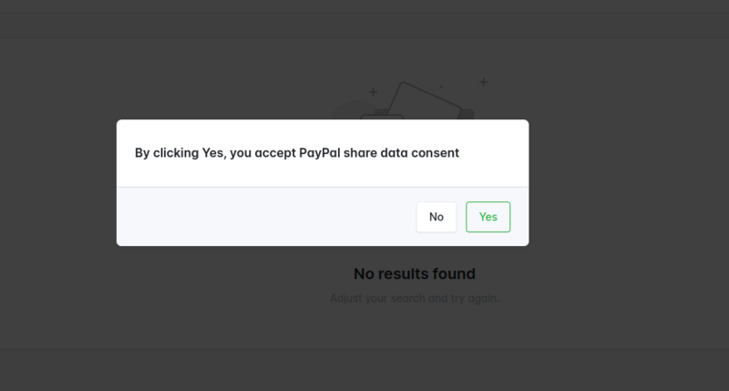Screen dimensions: 729x391
Task: Click the dimmed bottom footer strip
Action: 364,369
